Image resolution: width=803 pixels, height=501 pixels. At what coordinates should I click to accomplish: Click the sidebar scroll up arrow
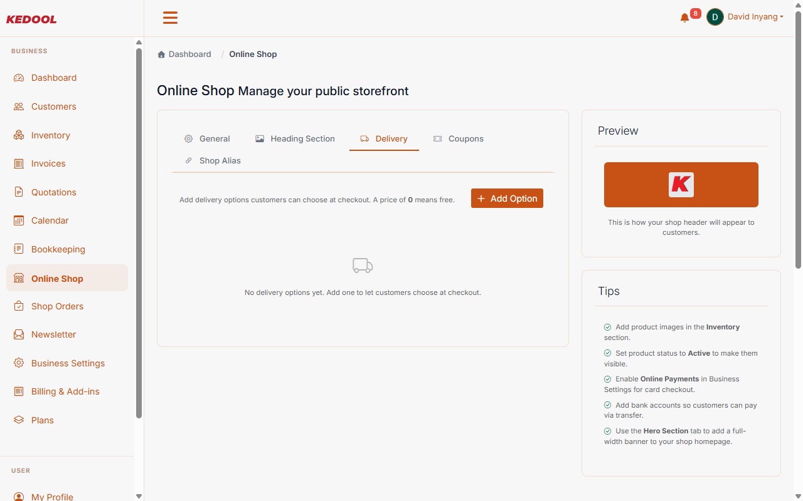(139, 43)
